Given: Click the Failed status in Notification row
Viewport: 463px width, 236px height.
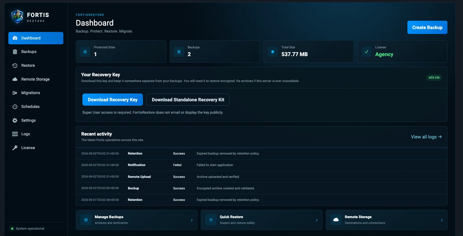Looking at the screenshot, I should (x=177, y=165).
